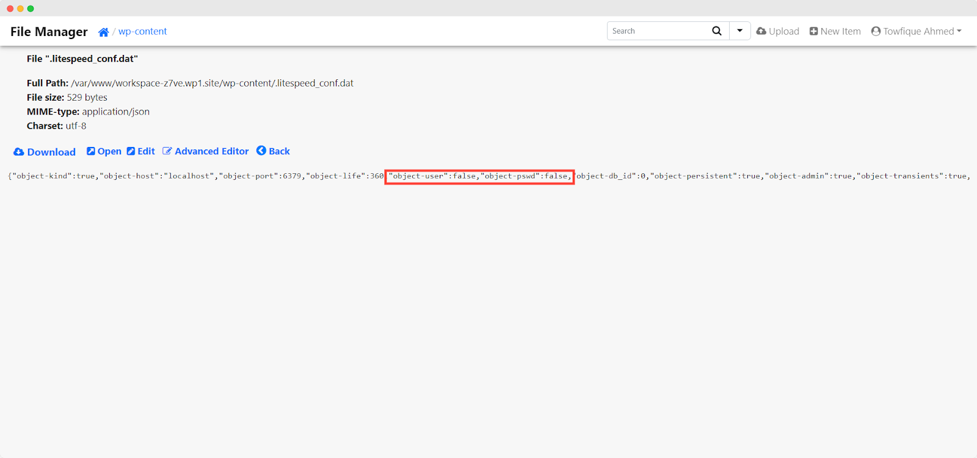Click the user avatar icon
This screenshot has width=977, height=458.
pyautogui.click(x=876, y=31)
